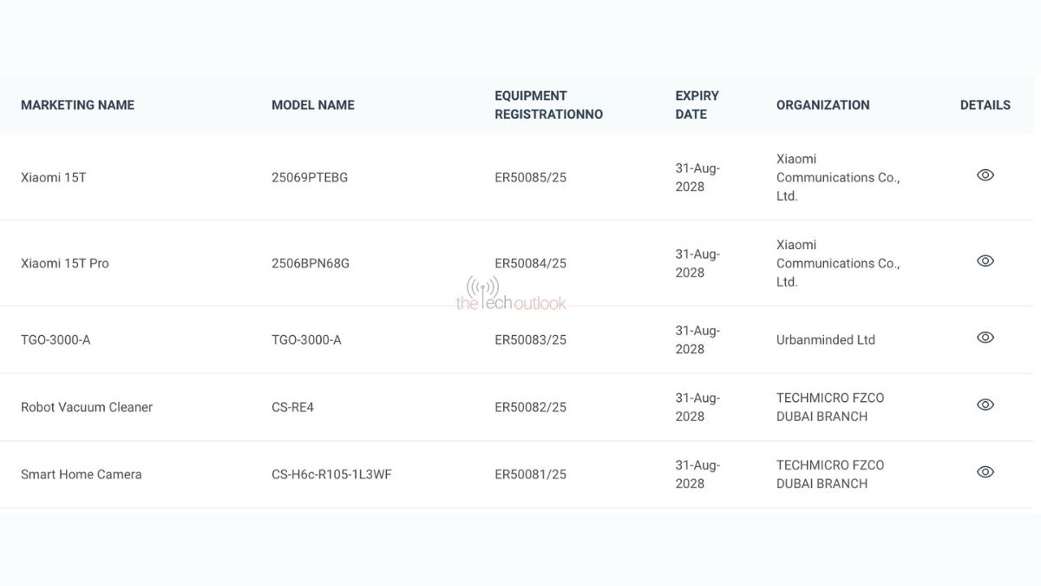
Task: Click the Details column header
Action: tap(985, 105)
